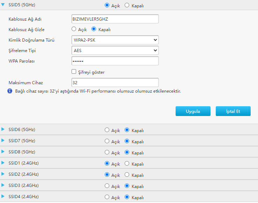Open the Şifreleme Tipi dropdown

tap(115, 50)
